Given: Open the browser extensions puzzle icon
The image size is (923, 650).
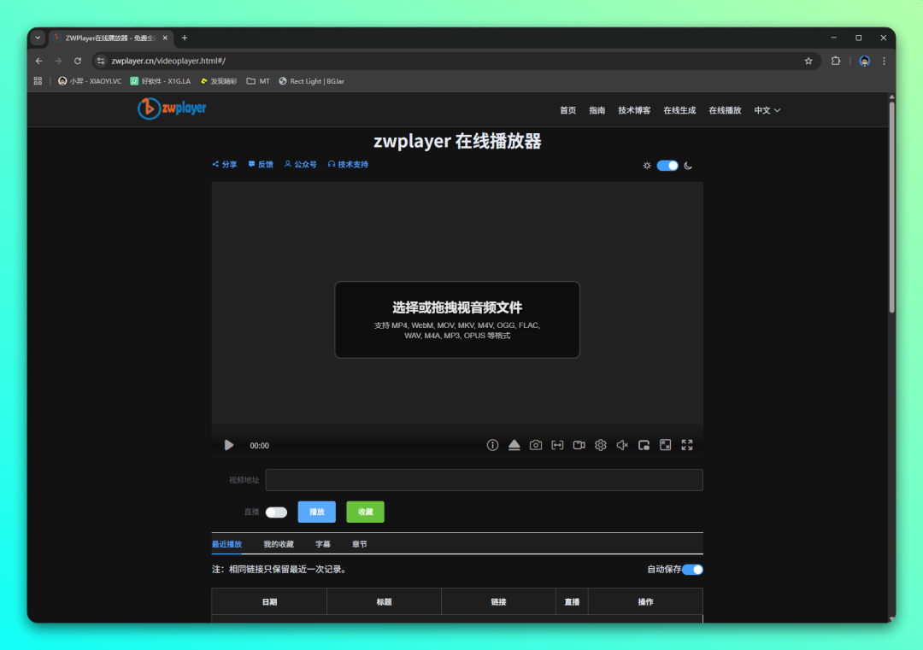Looking at the screenshot, I should [835, 61].
